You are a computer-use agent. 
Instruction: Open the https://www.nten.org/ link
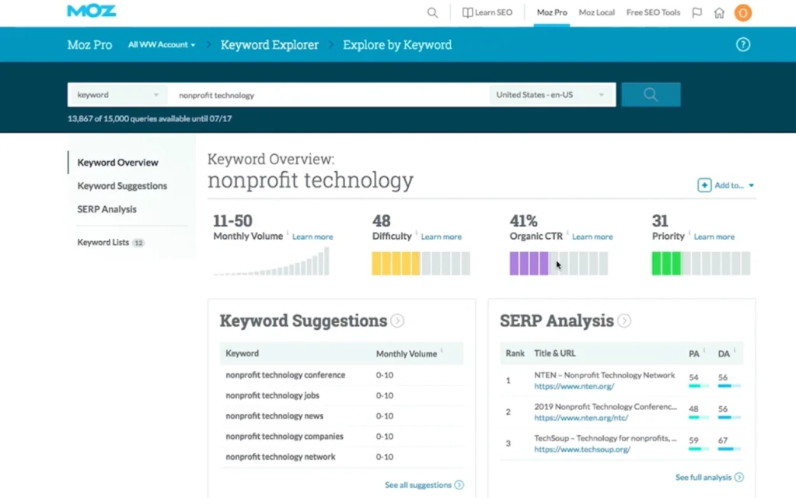[574, 386]
